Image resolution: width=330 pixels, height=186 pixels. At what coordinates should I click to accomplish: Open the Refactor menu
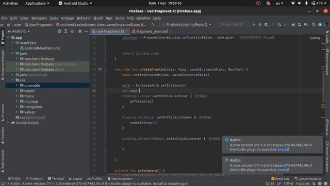[x=84, y=18]
